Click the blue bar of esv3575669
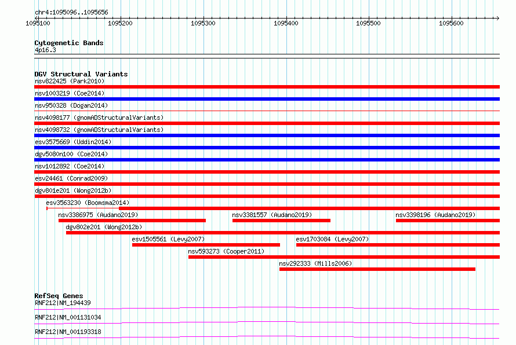516x345 pixels. pos(267,148)
